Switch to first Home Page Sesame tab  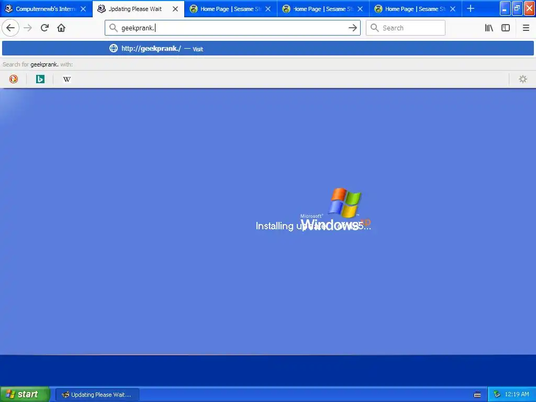[x=231, y=9]
